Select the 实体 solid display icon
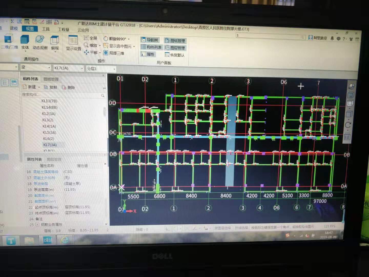This screenshot has height=277, width=369. 25,40
